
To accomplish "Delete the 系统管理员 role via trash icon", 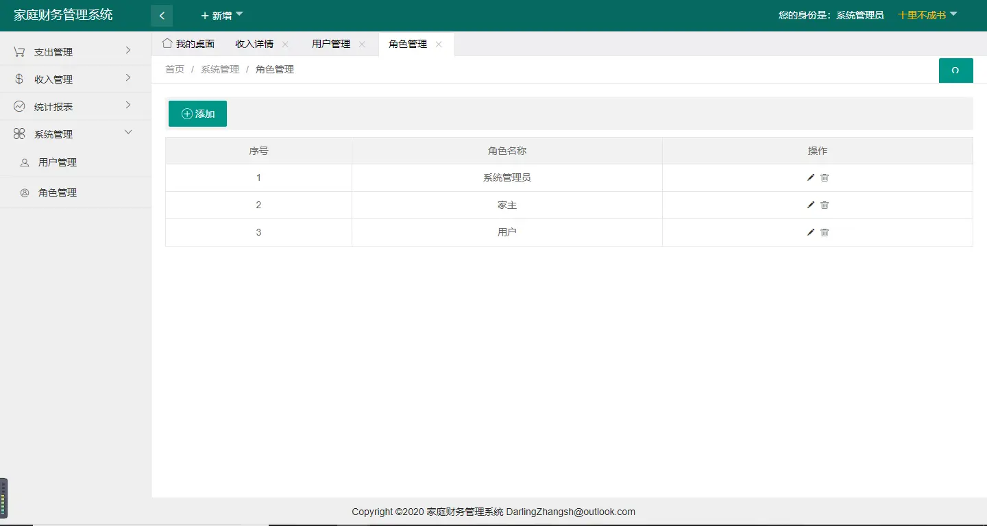I will point(825,177).
